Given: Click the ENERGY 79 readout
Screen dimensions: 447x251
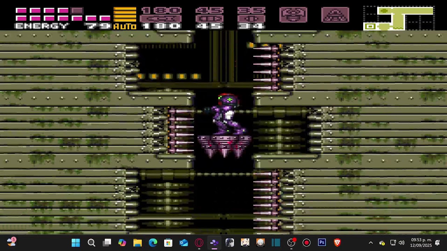Looking at the screenshot, I should point(62,26).
